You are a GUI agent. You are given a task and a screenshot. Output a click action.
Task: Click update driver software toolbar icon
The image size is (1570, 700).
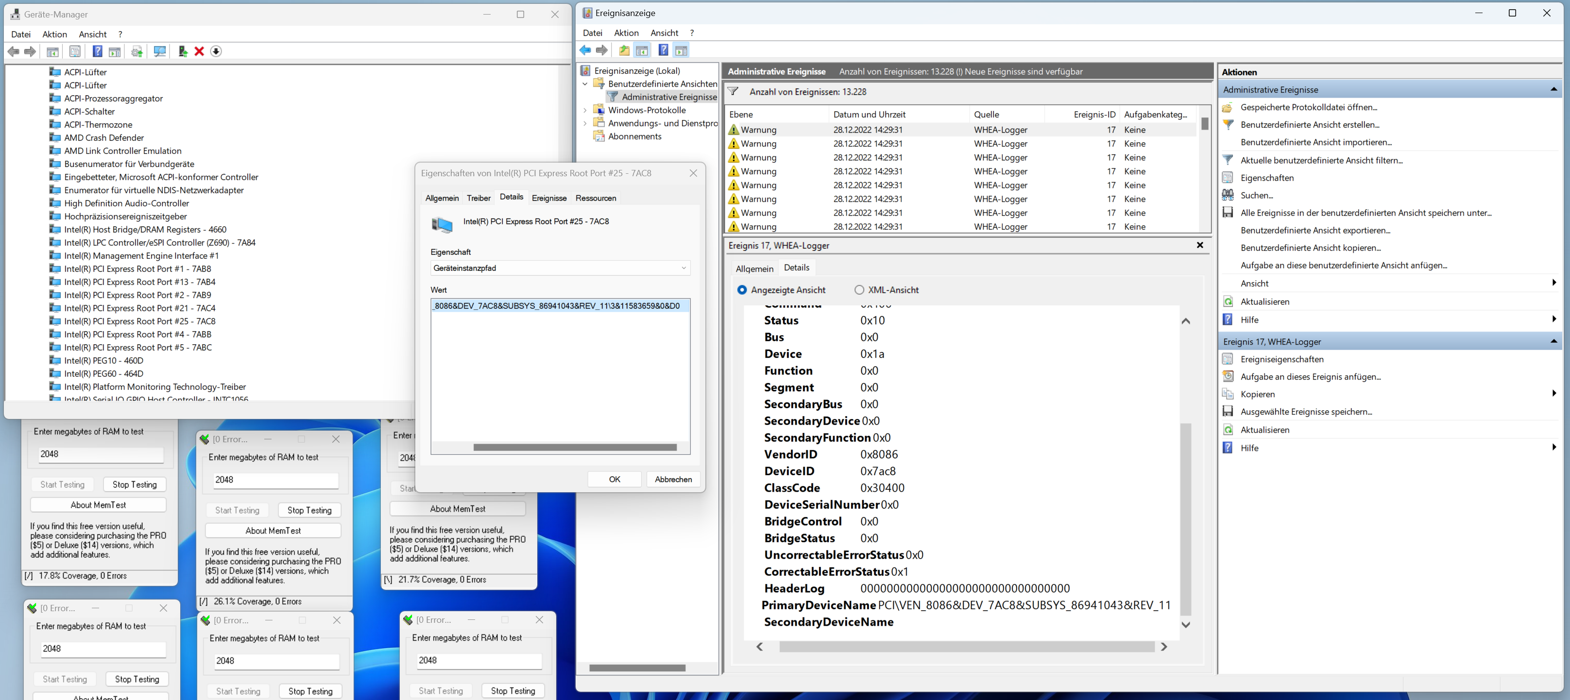pos(182,51)
